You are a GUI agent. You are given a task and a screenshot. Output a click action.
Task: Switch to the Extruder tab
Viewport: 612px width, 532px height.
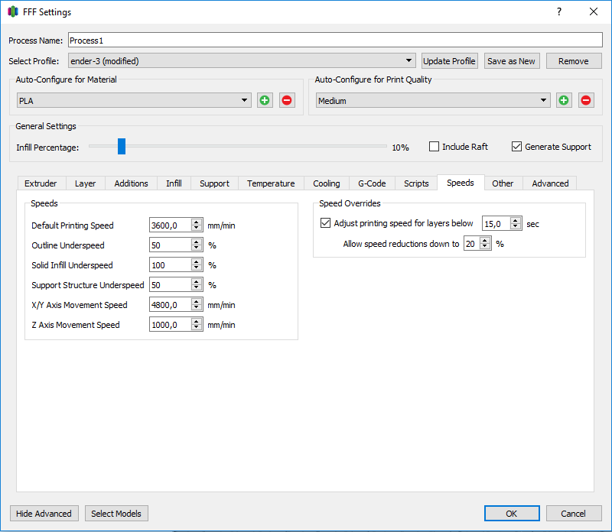pyautogui.click(x=41, y=183)
